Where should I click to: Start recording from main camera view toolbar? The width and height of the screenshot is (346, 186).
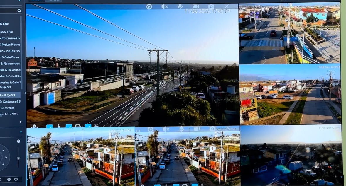[x=195, y=7]
